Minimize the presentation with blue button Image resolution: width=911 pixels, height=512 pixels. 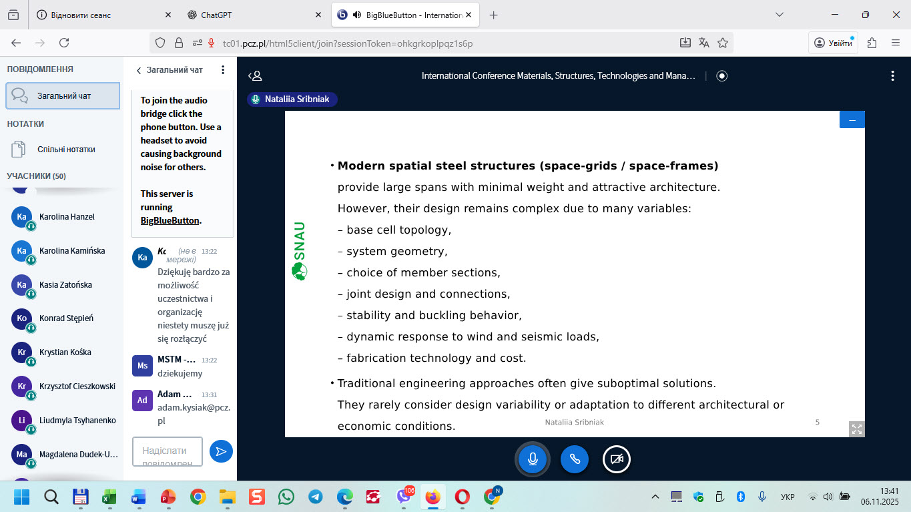[852, 119]
